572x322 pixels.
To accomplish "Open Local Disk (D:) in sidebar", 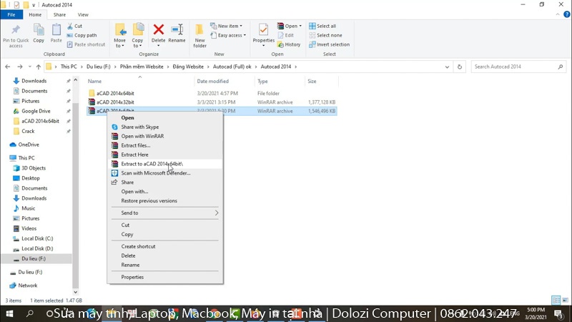I will click(37, 248).
